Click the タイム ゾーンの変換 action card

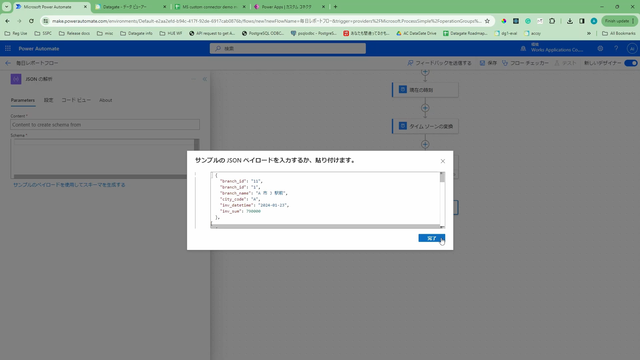(425, 126)
